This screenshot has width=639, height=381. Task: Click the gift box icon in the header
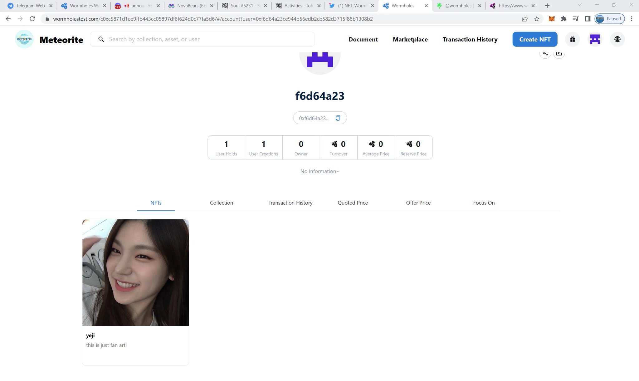pos(572,39)
